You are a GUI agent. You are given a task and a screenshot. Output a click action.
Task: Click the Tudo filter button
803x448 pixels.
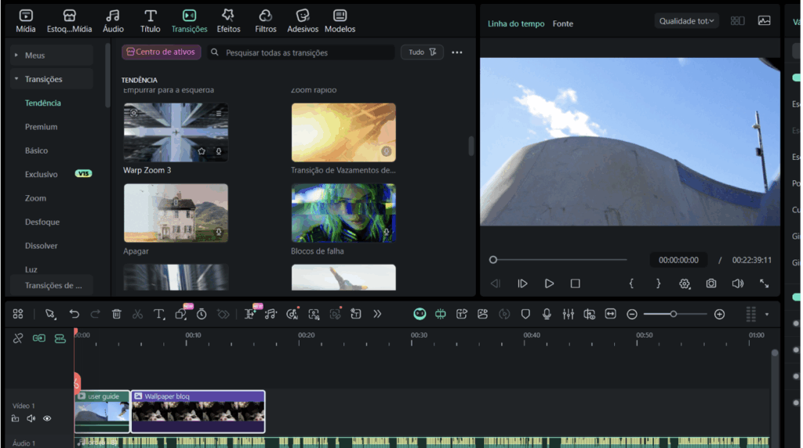coord(422,52)
